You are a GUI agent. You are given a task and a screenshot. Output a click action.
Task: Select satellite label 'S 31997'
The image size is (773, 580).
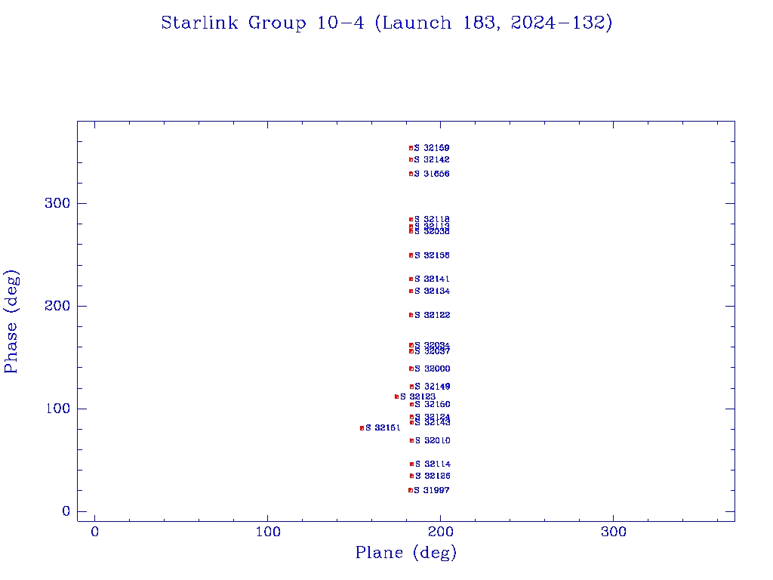[431, 490]
